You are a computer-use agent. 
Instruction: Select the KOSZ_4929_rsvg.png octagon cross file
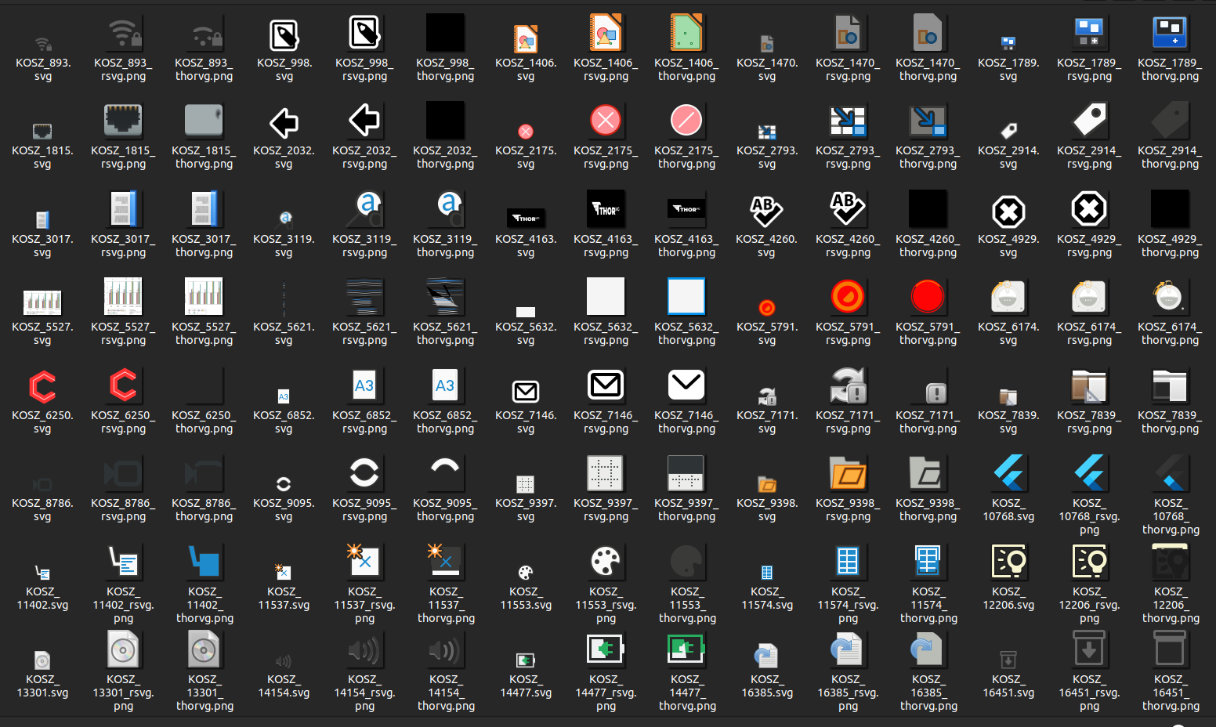click(x=1089, y=209)
